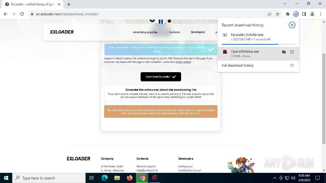Click the page vertical scrollbar
This screenshot has width=326, height=183.
[x=324, y=99]
